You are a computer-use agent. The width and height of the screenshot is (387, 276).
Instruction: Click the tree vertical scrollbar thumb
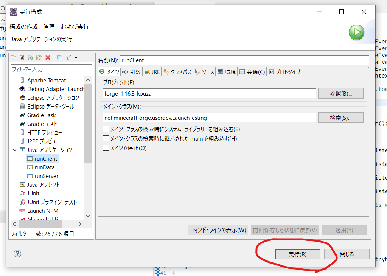pos(88,123)
